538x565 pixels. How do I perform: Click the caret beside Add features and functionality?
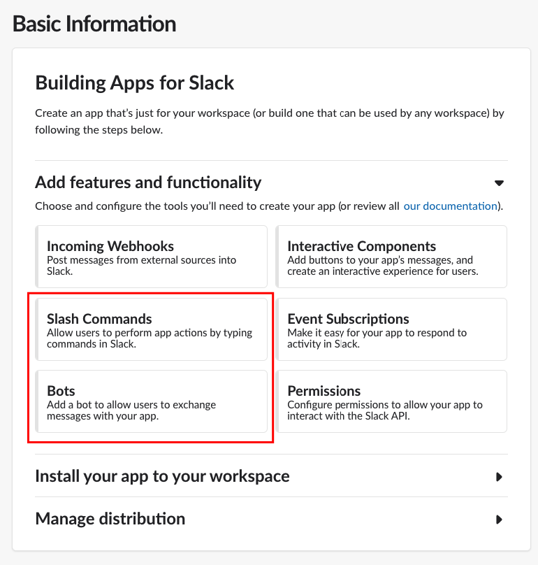[500, 183]
